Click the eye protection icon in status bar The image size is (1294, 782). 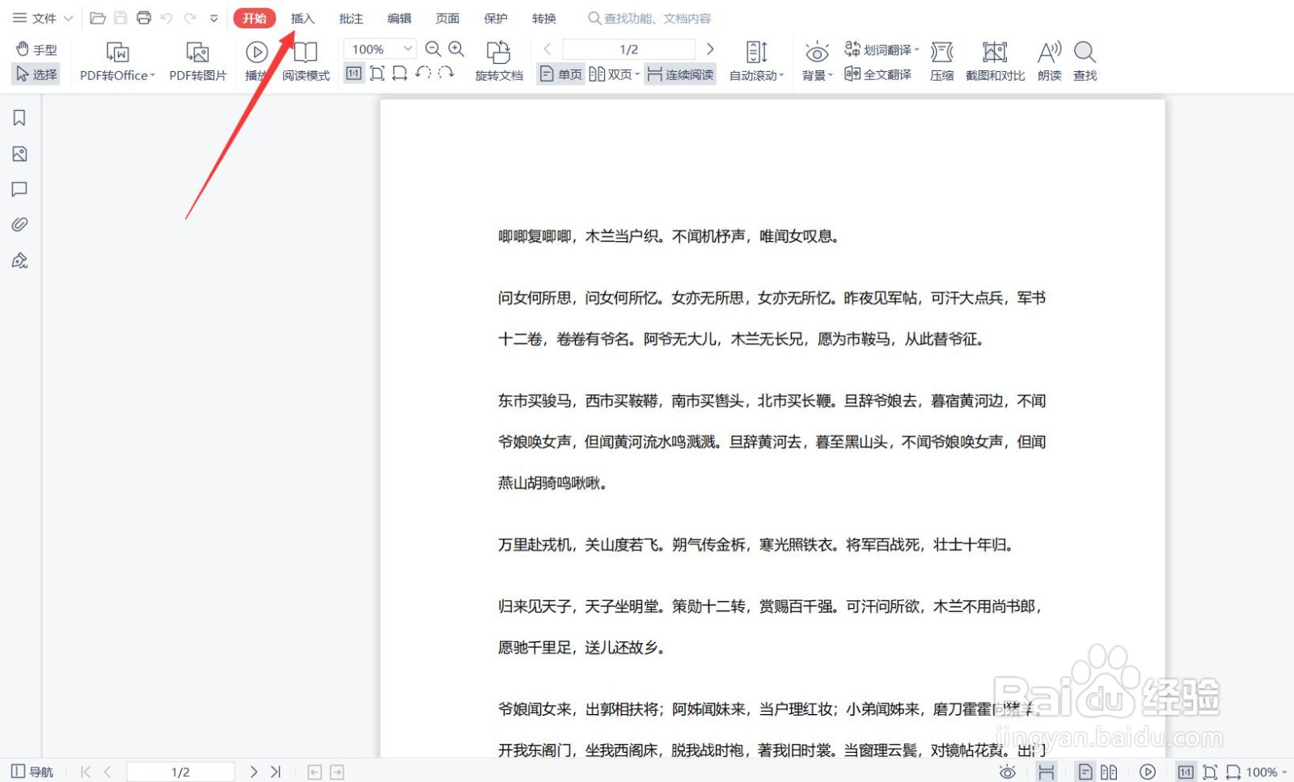coord(1007,771)
